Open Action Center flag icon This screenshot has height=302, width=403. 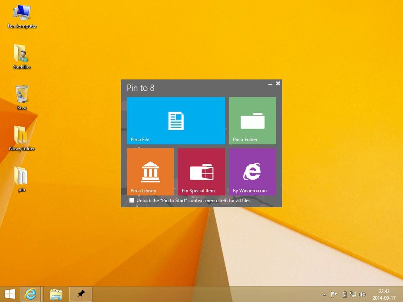point(334,294)
